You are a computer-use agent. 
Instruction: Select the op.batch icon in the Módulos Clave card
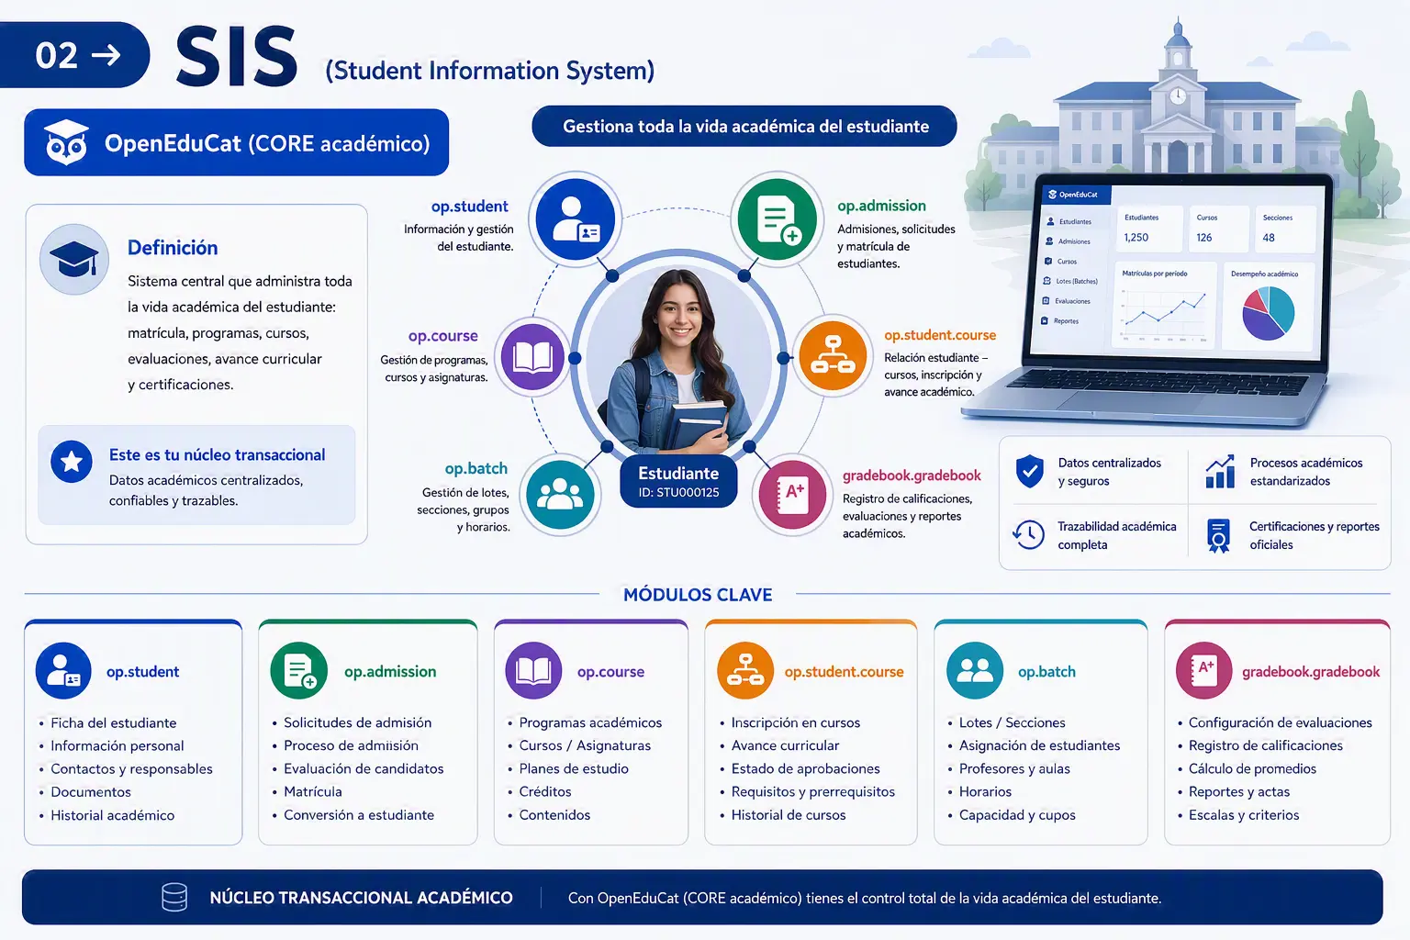tap(975, 671)
